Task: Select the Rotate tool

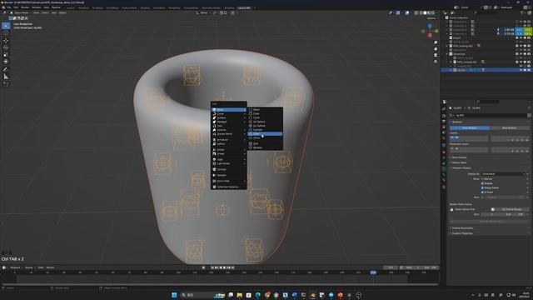Action: [6, 47]
